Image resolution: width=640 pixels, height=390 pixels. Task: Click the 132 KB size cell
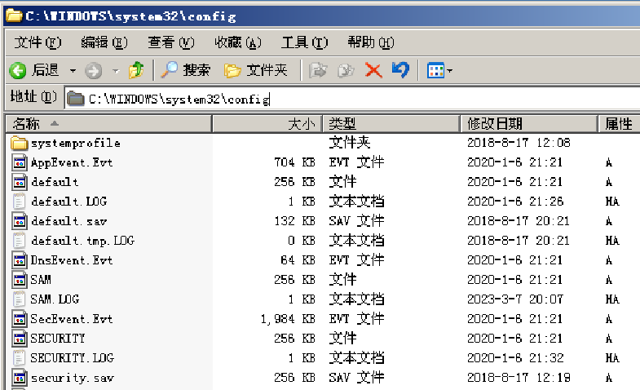tap(294, 221)
